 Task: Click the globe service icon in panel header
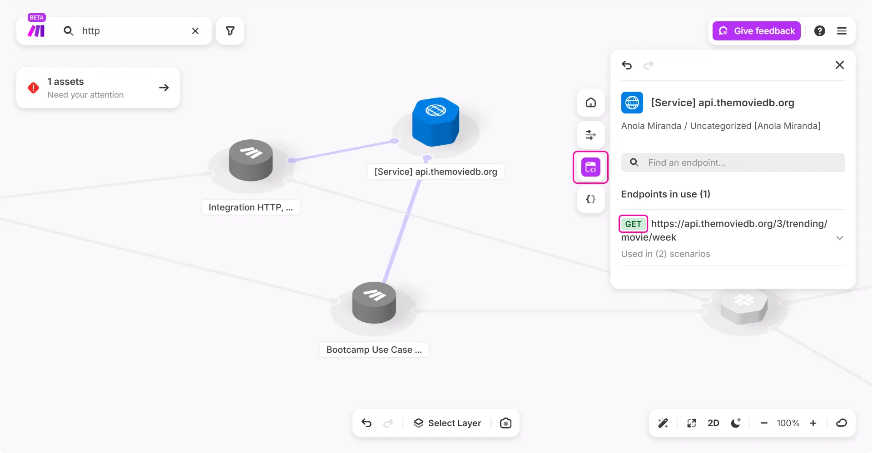632,103
